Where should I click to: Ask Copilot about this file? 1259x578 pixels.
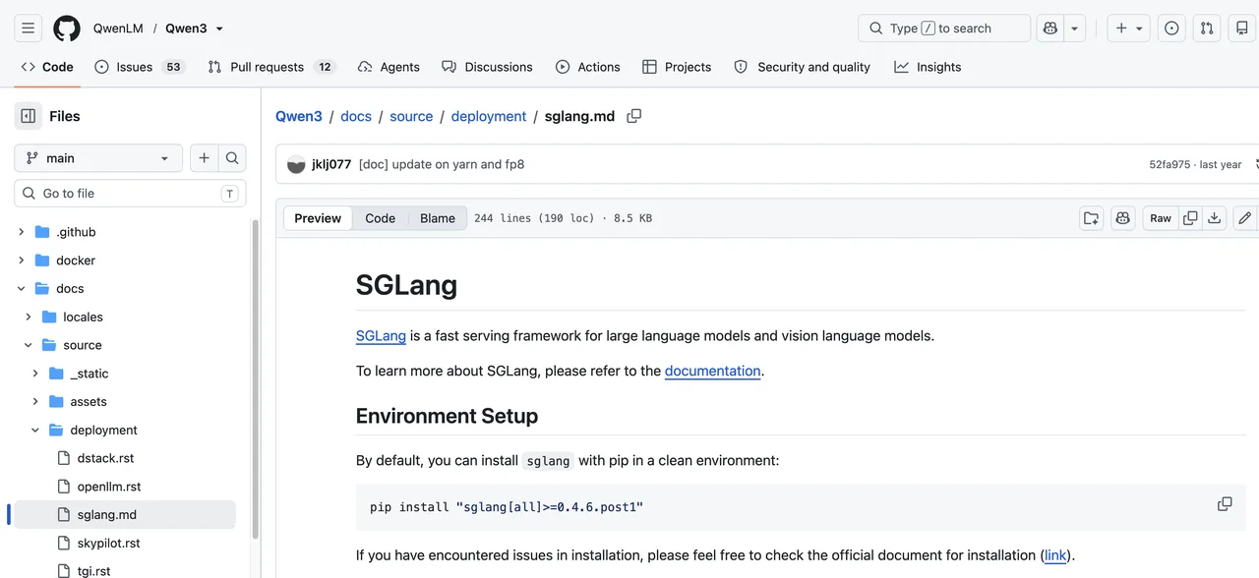click(1123, 218)
